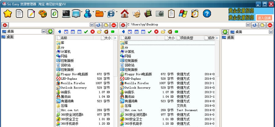Open the Windows flag icon

click(183, 14)
